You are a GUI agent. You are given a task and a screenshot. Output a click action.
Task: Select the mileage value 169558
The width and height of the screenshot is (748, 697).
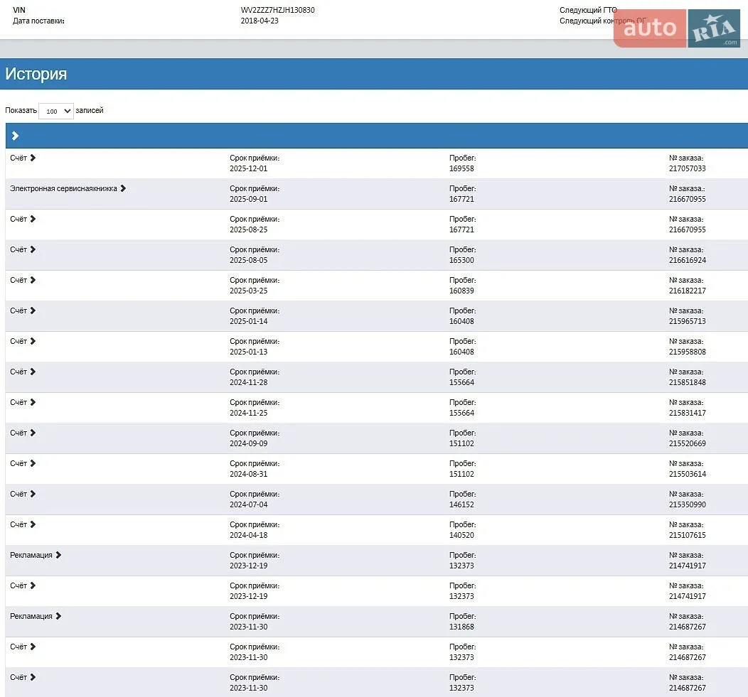[x=461, y=168]
